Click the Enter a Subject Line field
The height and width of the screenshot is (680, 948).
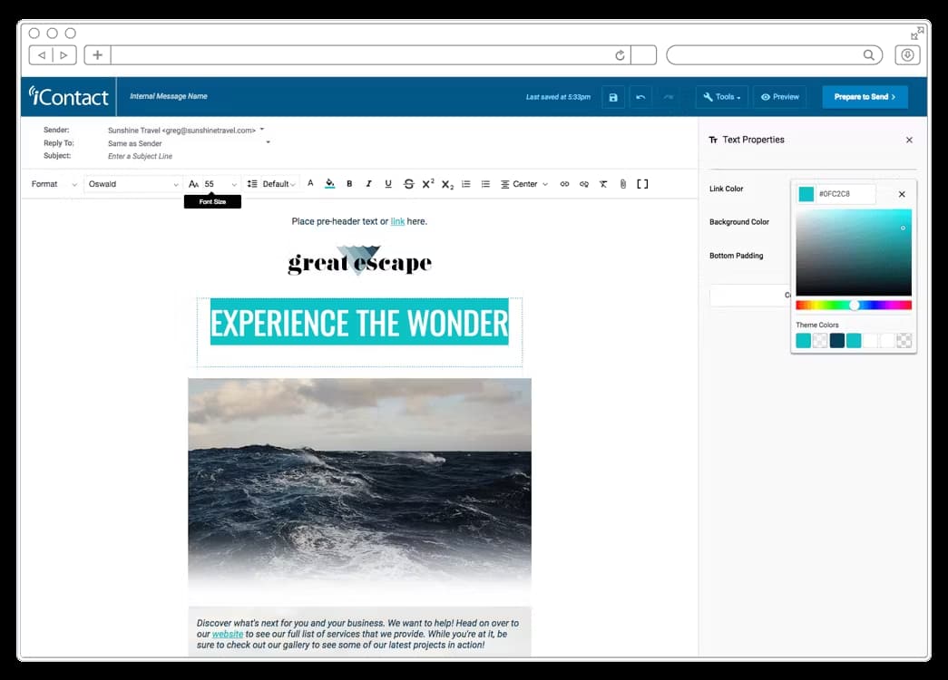click(x=141, y=156)
